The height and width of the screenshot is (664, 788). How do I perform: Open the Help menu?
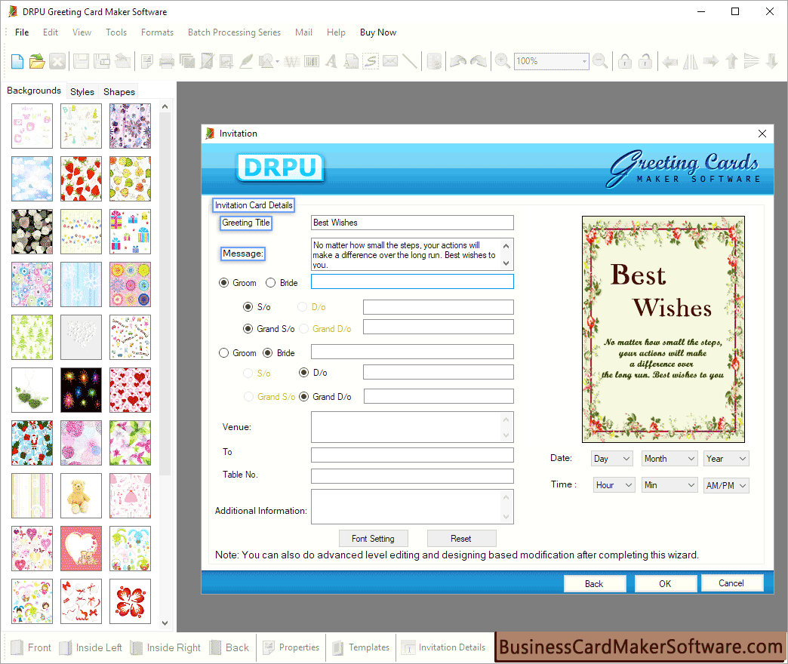click(x=336, y=32)
